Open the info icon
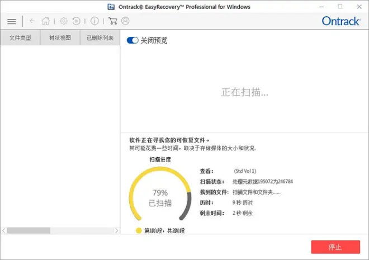369x260 pixels. click(94, 21)
